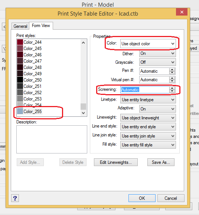Increase the Pen # value with up arrow
The height and width of the screenshot is (215, 199).
(x=172, y=70)
